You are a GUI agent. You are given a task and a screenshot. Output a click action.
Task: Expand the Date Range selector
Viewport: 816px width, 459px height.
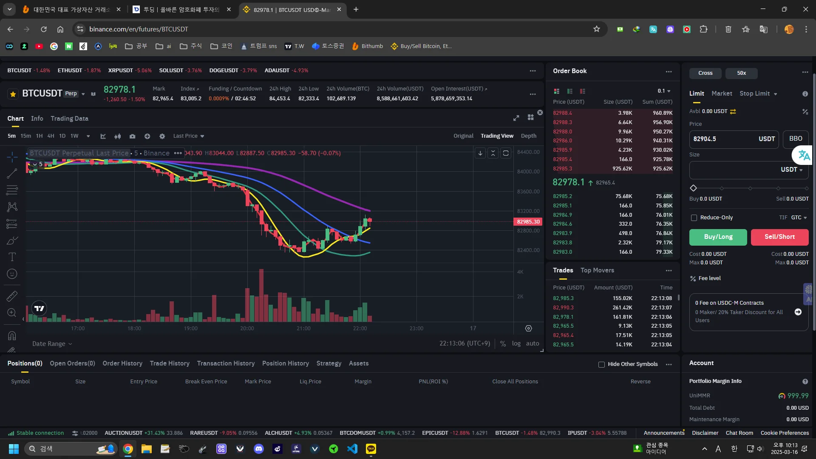(52, 343)
